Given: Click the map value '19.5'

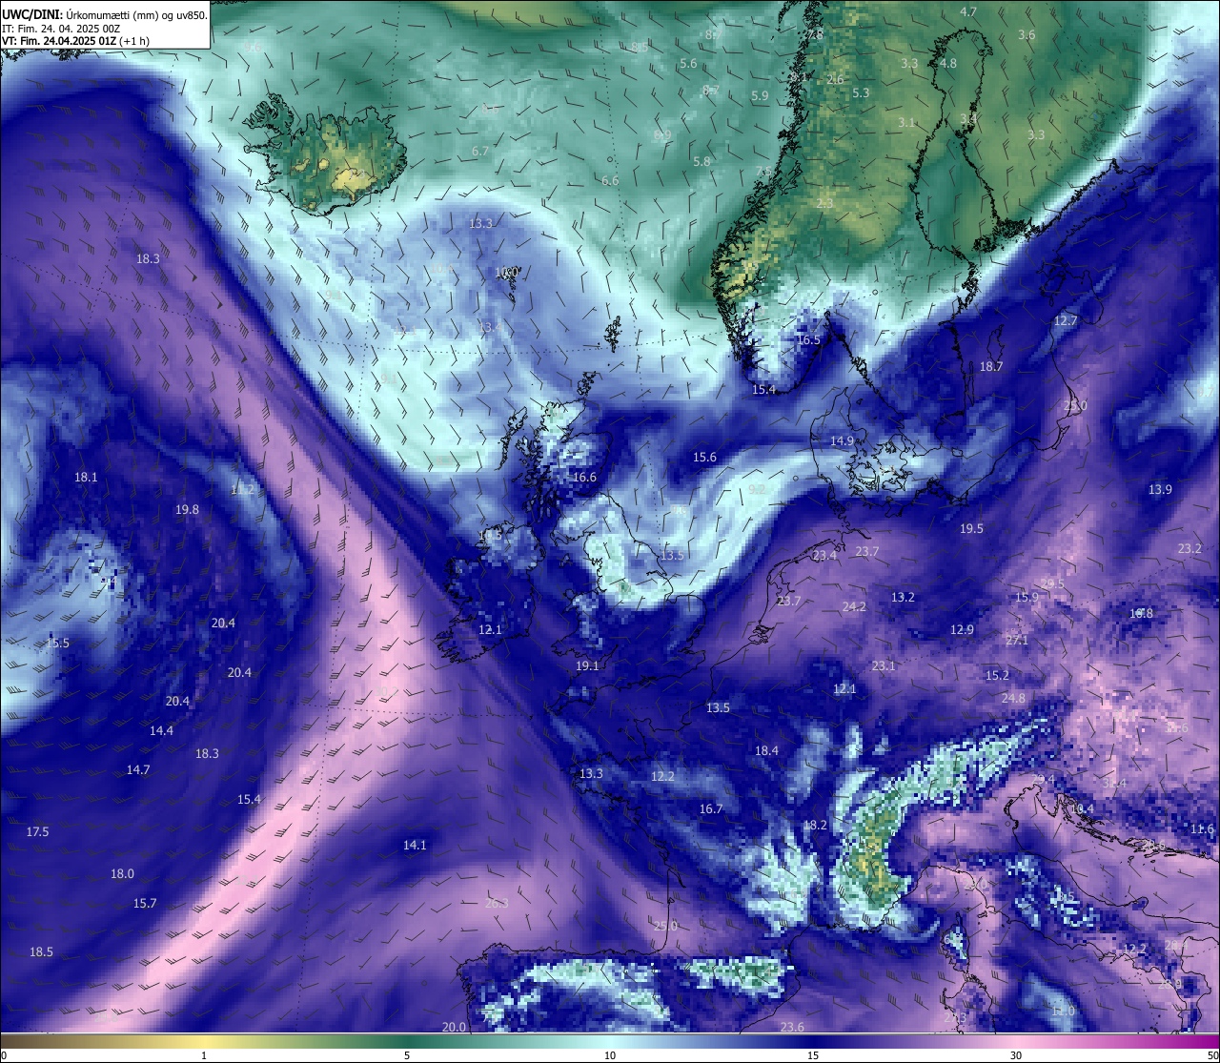Looking at the screenshot, I should pyautogui.click(x=971, y=529).
